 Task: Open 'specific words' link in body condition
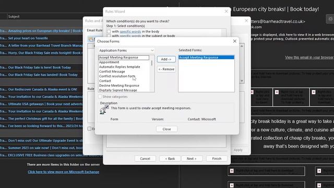130,31
